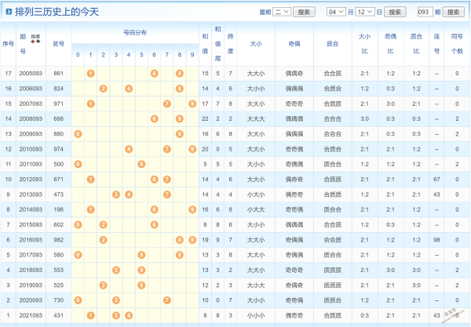Click the page title 排列三历史上的今天
Screen dimensions: 471x327
57,12
